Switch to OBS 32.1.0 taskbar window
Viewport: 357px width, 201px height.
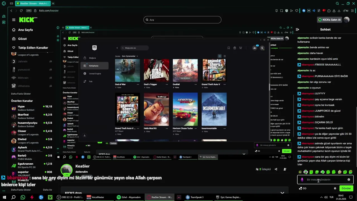pyautogui.click(x=70, y=197)
